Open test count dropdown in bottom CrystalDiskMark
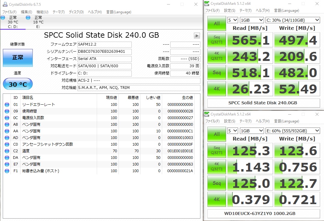This screenshot has width=324, height=221. click(233, 131)
